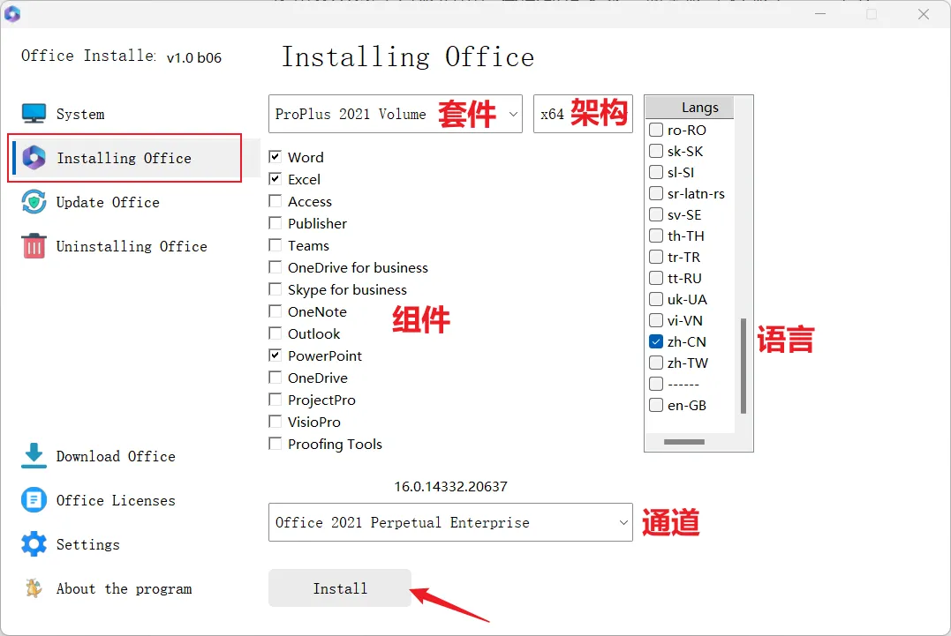Image resolution: width=951 pixels, height=636 pixels.
Task: Open Office Licenses page
Action: pyautogui.click(x=116, y=500)
